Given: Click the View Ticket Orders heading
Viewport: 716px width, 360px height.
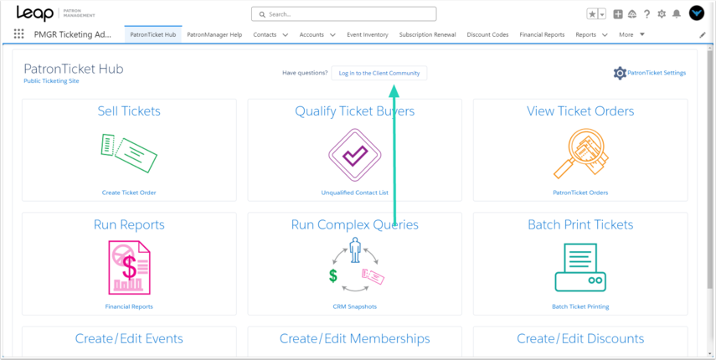Looking at the screenshot, I should (580, 111).
